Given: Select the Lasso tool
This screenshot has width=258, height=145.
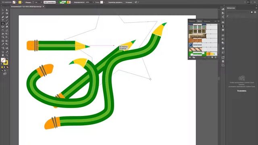Looking at the screenshot, I should 7,13.
